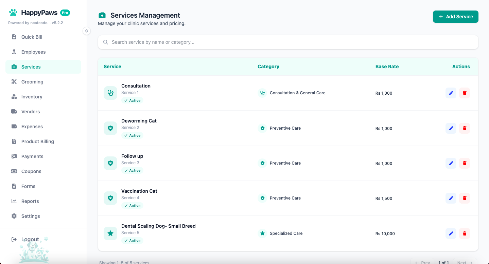
Task: Edit the Consultation service
Action: pos(451,93)
